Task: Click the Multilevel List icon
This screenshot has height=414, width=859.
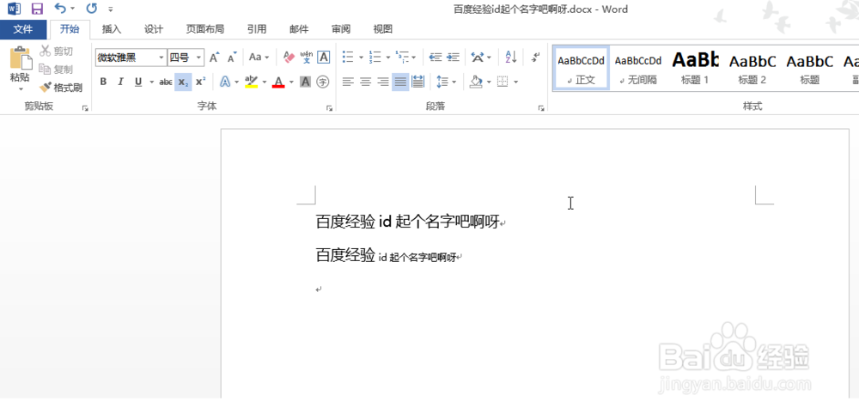Action: pyautogui.click(x=401, y=57)
